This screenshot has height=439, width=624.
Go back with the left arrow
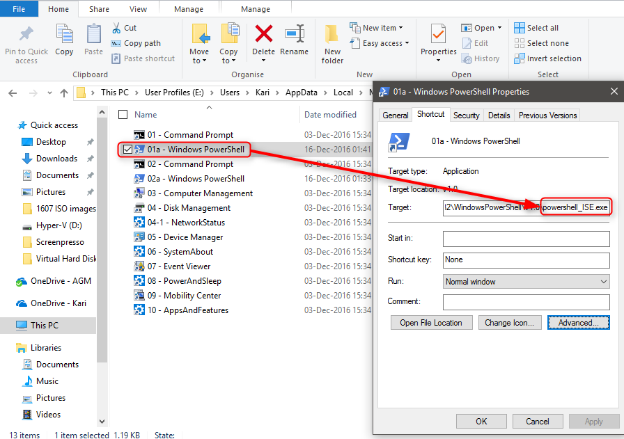coord(13,93)
